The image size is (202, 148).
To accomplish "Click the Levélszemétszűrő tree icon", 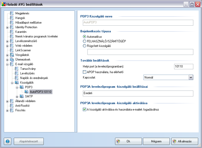I will (x=12, y=41).
